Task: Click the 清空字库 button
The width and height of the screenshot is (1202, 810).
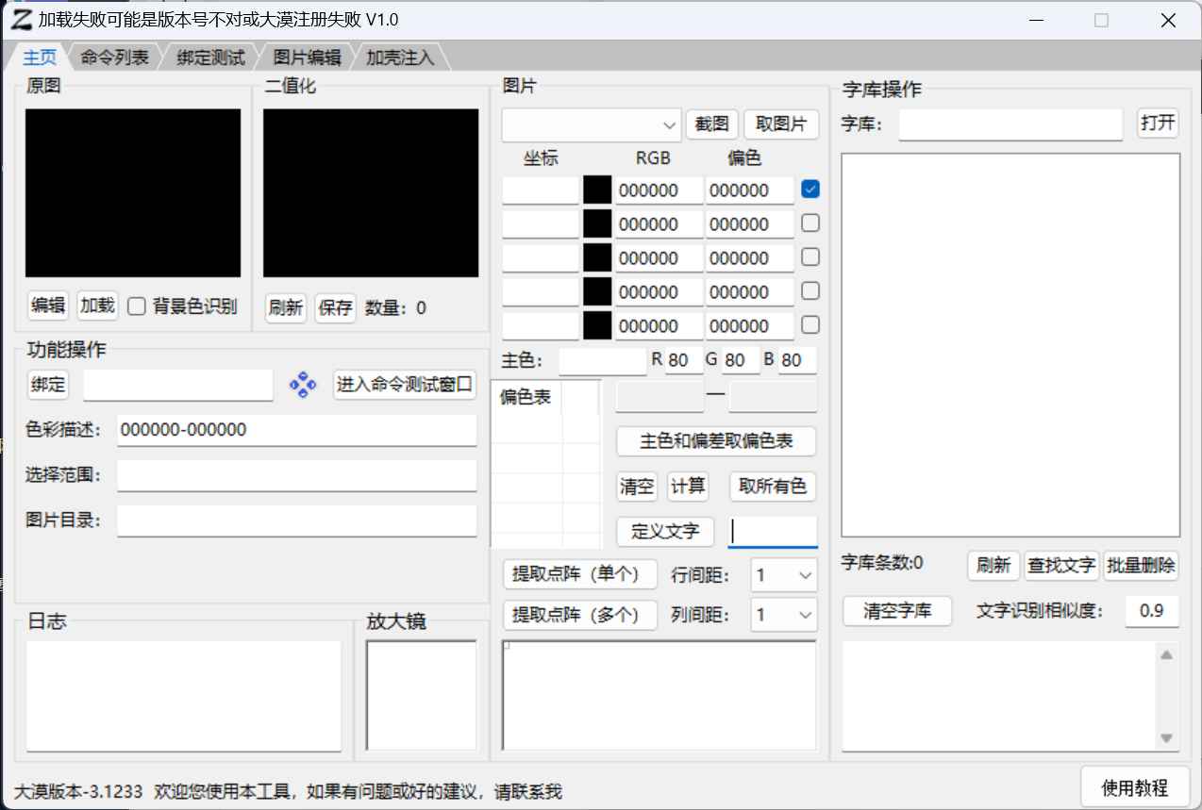Action: coord(896,611)
